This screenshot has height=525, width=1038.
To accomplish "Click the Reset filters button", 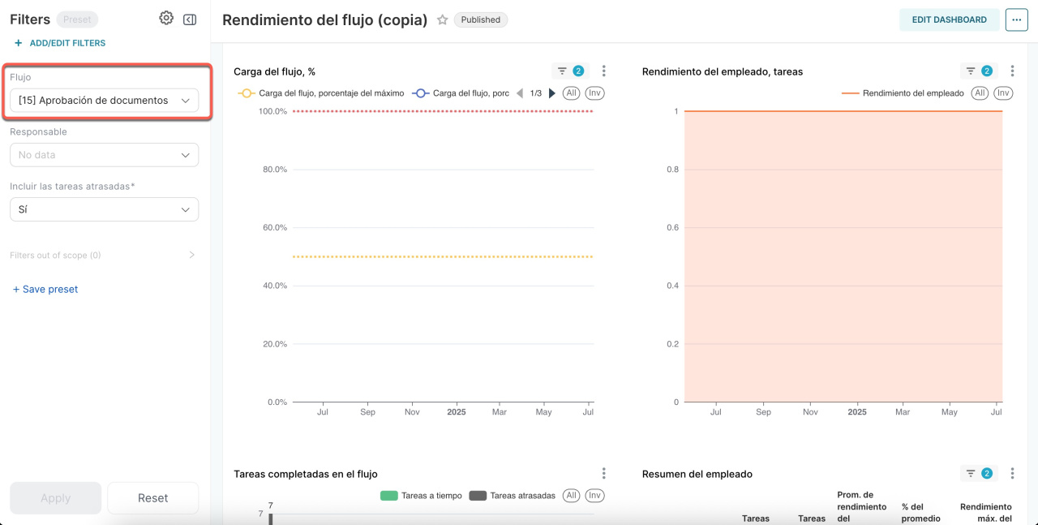I will point(152,498).
